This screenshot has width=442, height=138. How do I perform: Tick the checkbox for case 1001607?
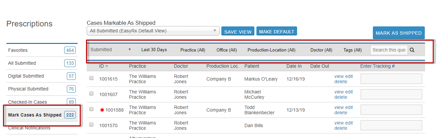click(x=91, y=94)
